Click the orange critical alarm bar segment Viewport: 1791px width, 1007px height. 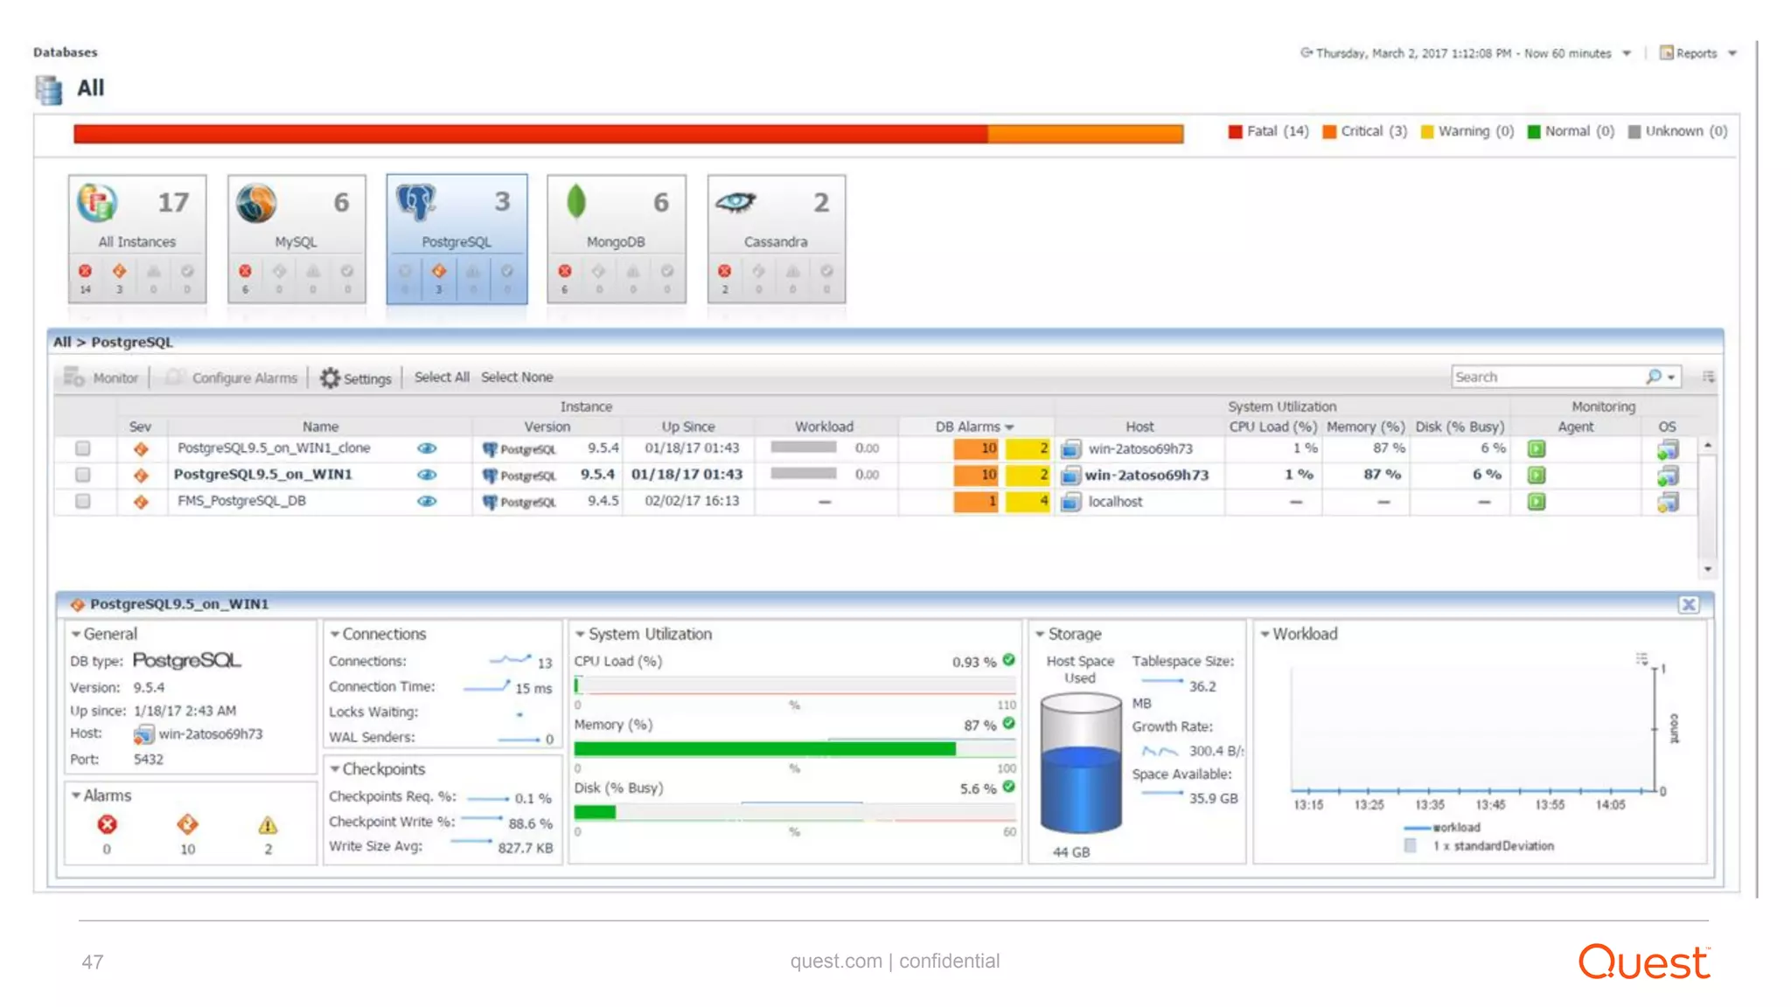coord(1085,134)
